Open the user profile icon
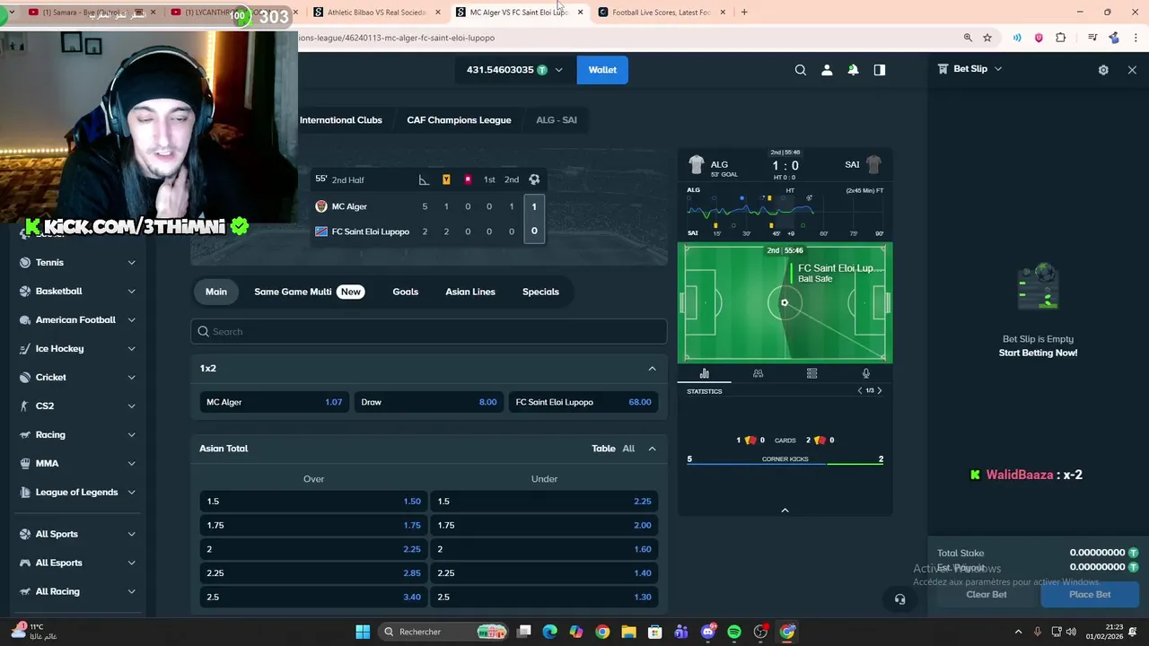1149x646 pixels. point(827,70)
